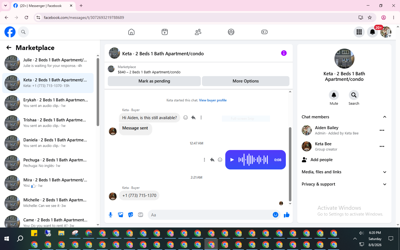The height and width of the screenshot is (250, 400).
Task: Click the back arrow next to Marketplace
Action: [9, 48]
